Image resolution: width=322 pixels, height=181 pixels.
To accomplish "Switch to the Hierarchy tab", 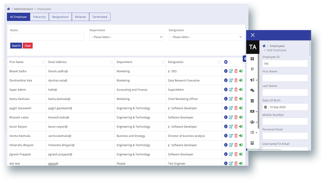I will click(x=39, y=17).
